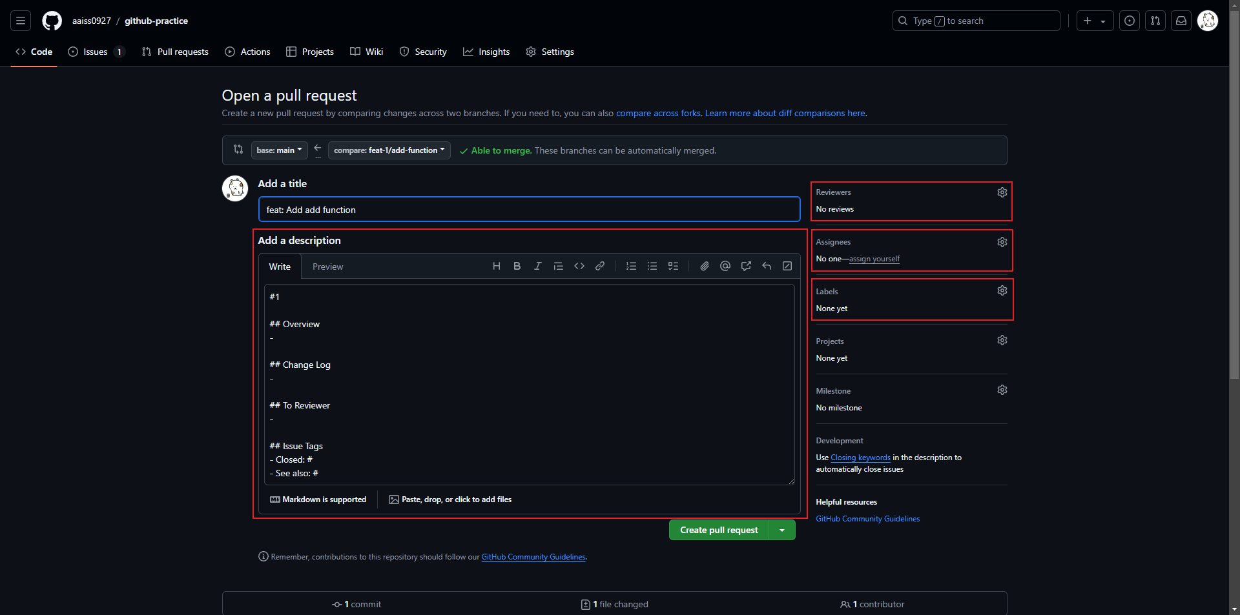Open the Pull requests repository tab
This screenshot has width=1240, height=615.
point(175,52)
